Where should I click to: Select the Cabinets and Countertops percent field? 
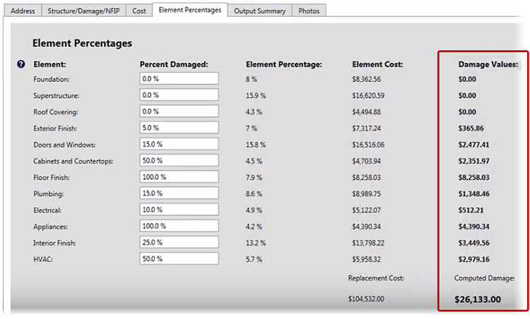click(179, 160)
